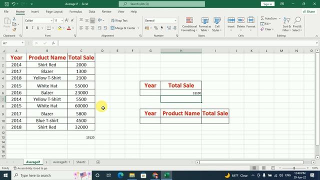Viewport: 320px width, 180px height.
Task: Open Conditional Formatting menu
Action: tap(189, 24)
